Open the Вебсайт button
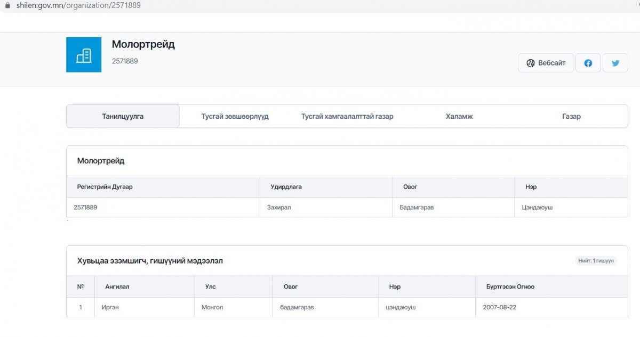 pos(546,63)
